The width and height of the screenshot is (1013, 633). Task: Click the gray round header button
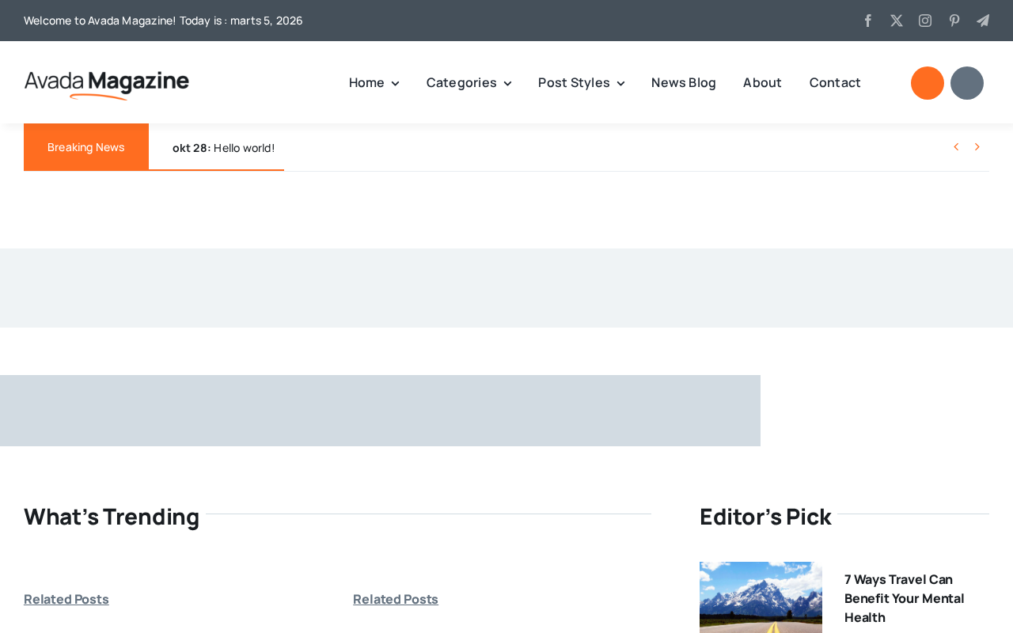click(x=967, y=83)
